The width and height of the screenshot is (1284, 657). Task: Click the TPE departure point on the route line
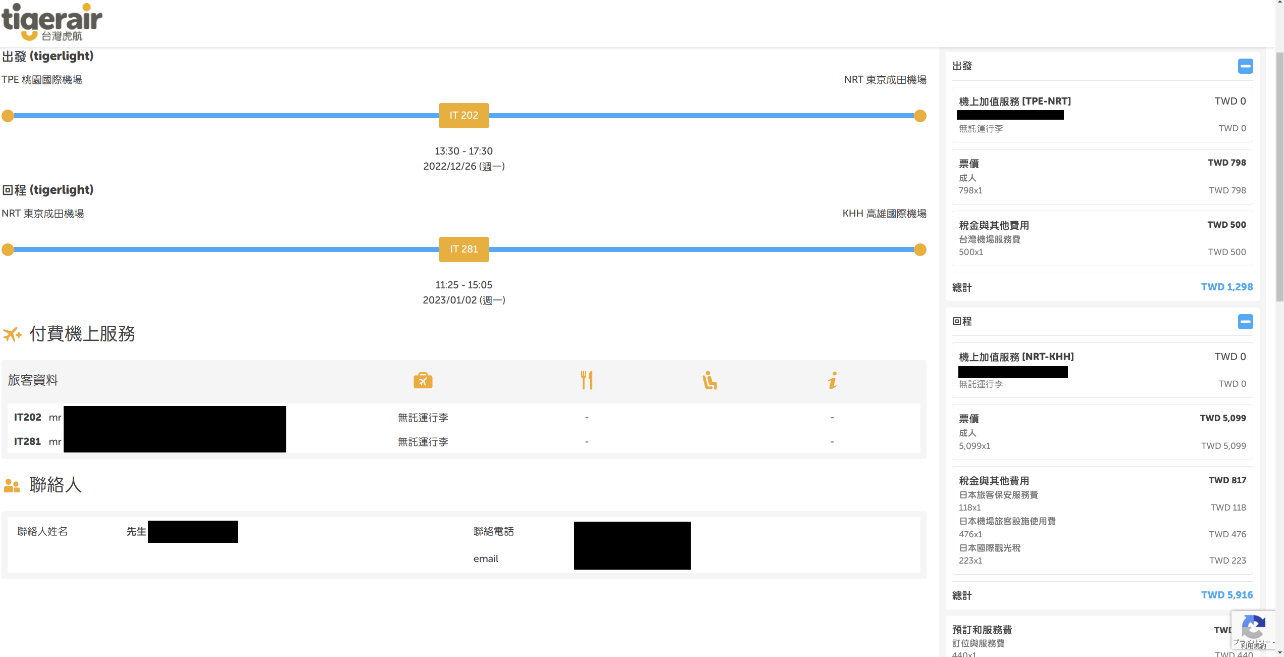[x=8, y=116]
